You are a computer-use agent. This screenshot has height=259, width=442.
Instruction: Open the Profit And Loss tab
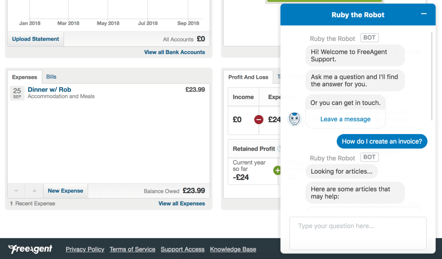click(x=248, y=77)
